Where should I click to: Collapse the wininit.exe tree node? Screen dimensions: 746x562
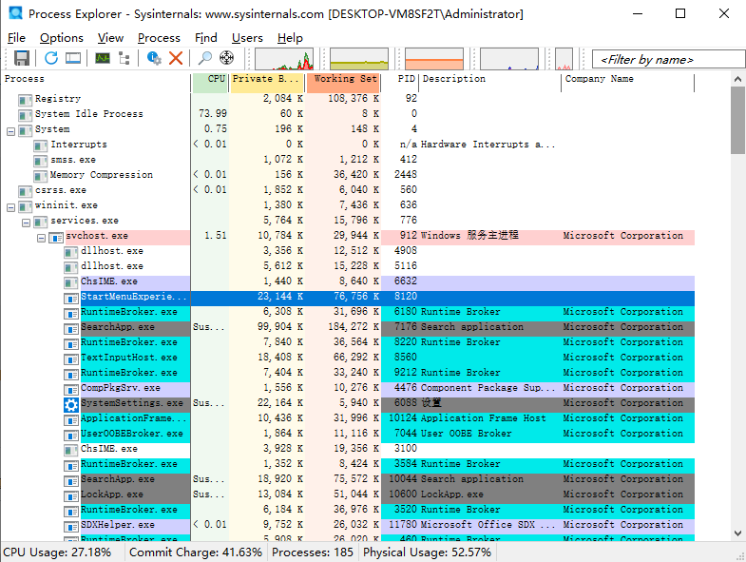pyautogui.click(x=11, y=207)
